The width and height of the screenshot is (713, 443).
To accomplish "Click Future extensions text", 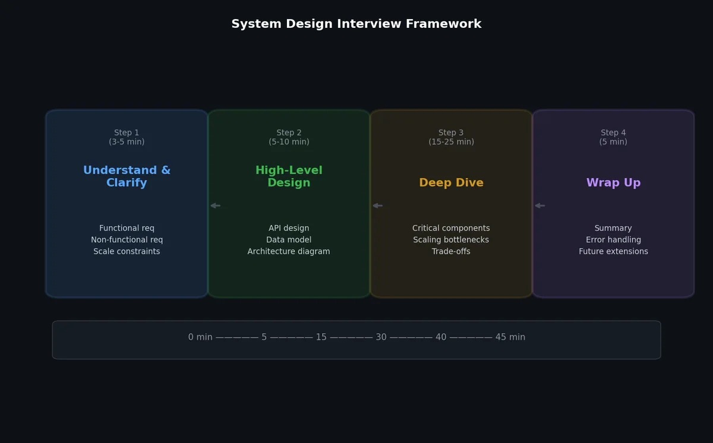I will 613,252.
